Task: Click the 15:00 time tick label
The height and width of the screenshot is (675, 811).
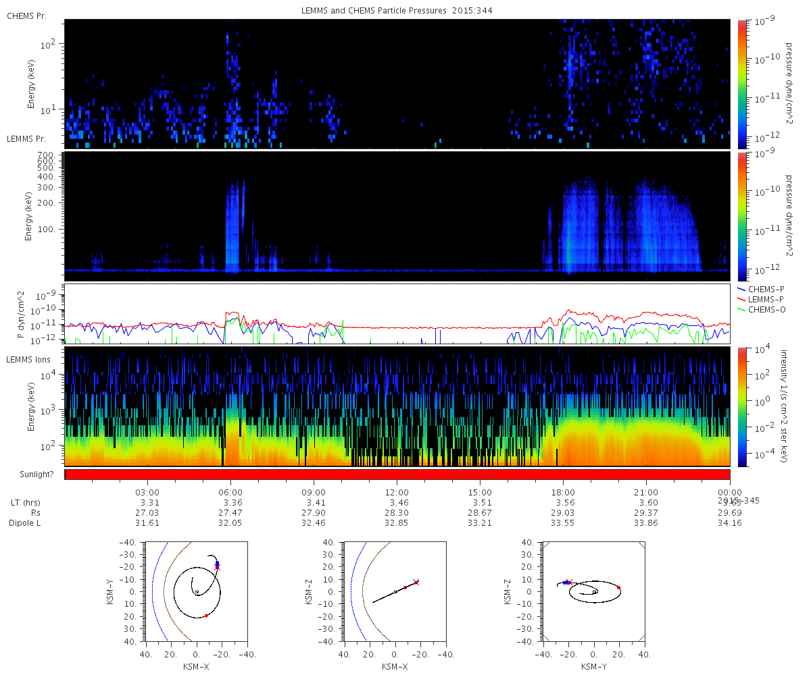Action: pos(480,492)
